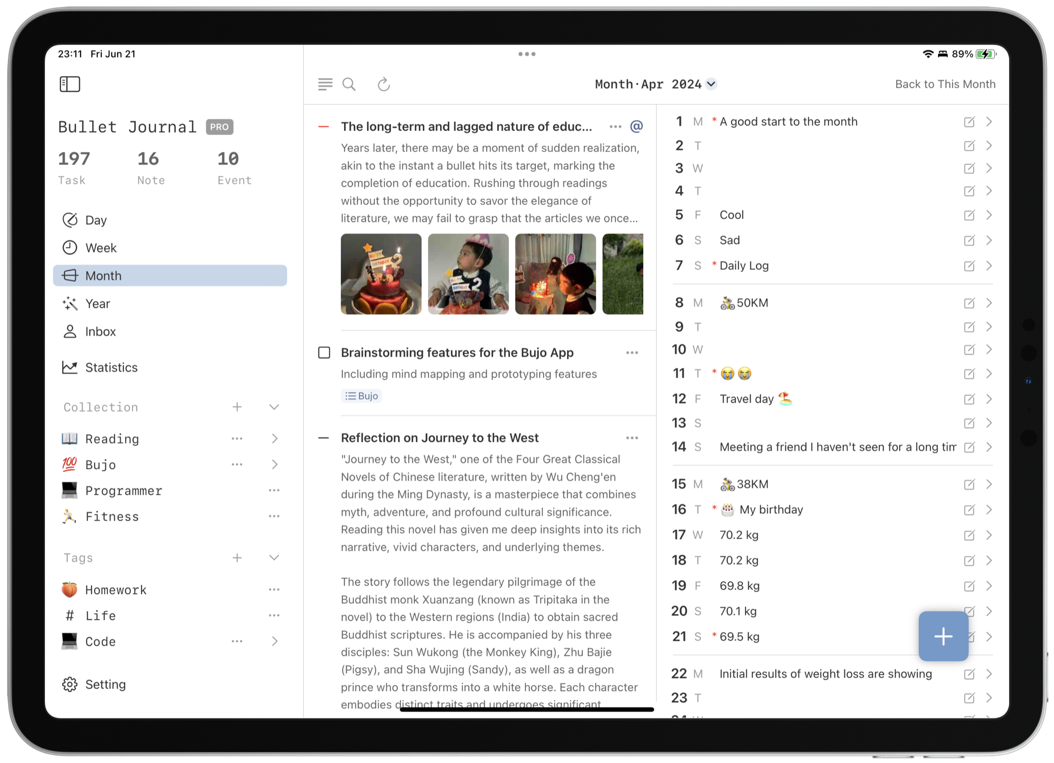The height and width of the screenshot is (763, 1054).
Task: Add a new collection with plus icon
Action: click(237, 407)
